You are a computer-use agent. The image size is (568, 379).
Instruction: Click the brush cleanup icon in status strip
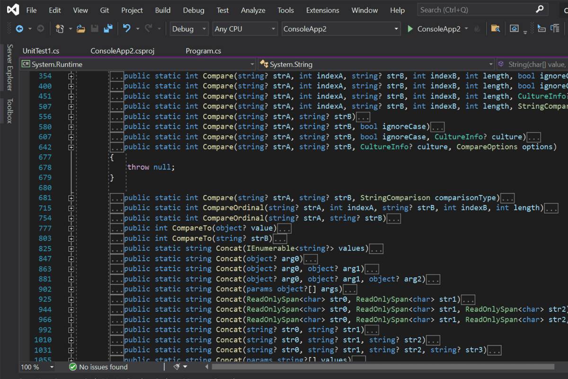(x=177, y=367)
